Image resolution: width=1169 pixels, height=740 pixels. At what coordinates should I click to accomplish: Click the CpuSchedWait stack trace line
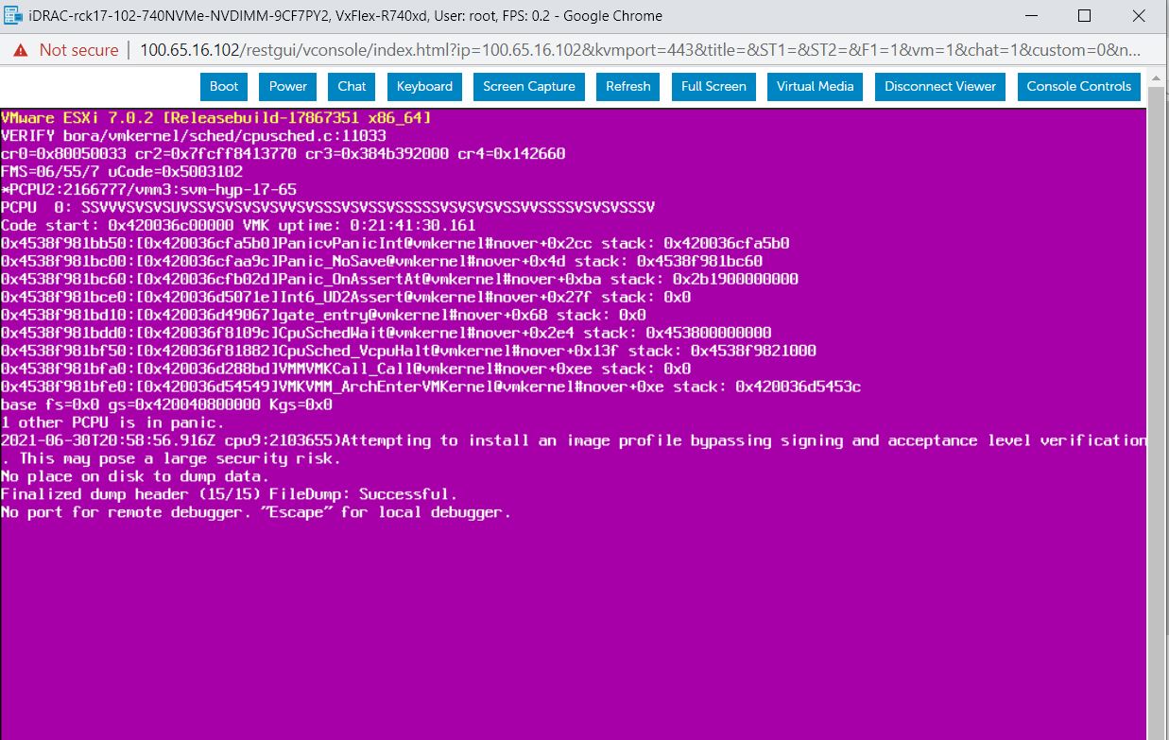click(387, 333)
